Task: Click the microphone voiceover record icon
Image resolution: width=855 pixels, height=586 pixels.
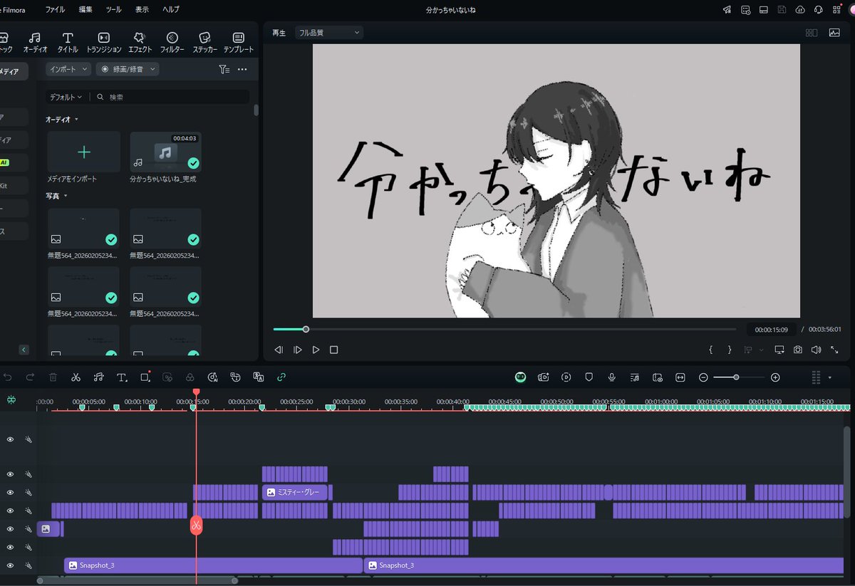Action: 611,377
